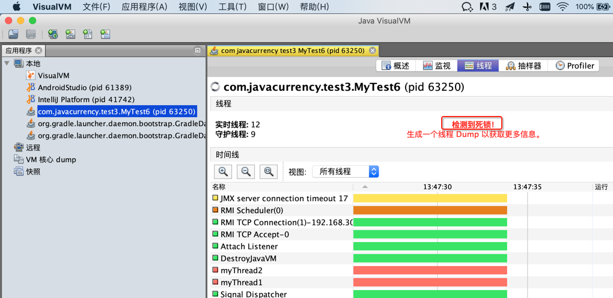Switch to the 概述 tab

tap(395, 65)
